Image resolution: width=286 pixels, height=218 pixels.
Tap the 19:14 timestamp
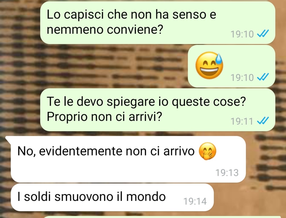click(x=195, y=201)
